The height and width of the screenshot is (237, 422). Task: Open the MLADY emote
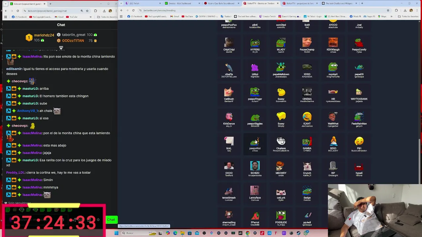[x=281, y=45]
